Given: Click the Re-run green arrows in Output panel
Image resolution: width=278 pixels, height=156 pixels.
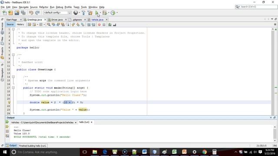Looking at the screenshot, I should pyautogui.click(x=7, y=122).
